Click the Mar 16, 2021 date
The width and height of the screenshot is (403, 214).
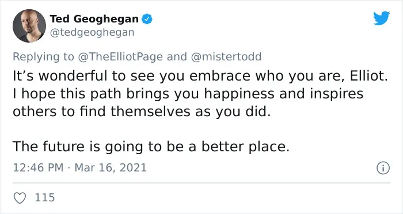click(111, 168)
